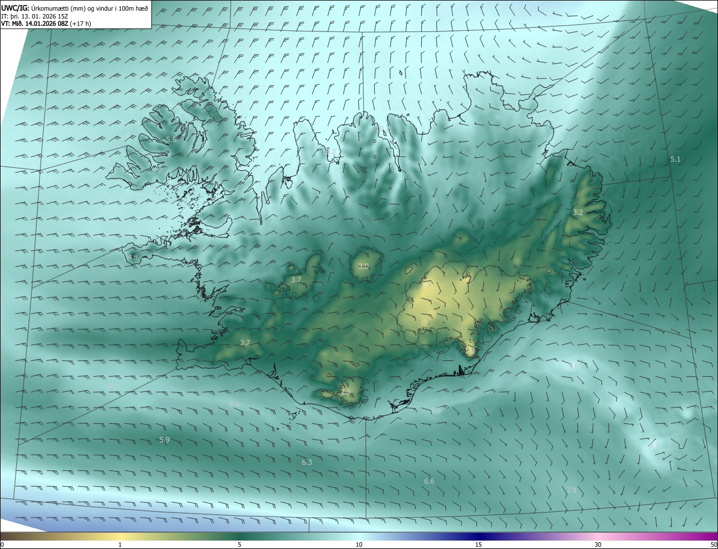Click the 6.3 value label over the ocean

tap(307, 463)
